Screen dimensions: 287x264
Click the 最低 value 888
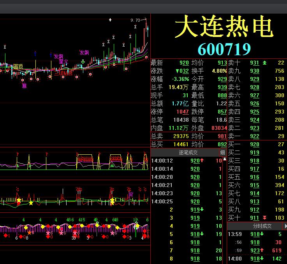click(222, 95)
